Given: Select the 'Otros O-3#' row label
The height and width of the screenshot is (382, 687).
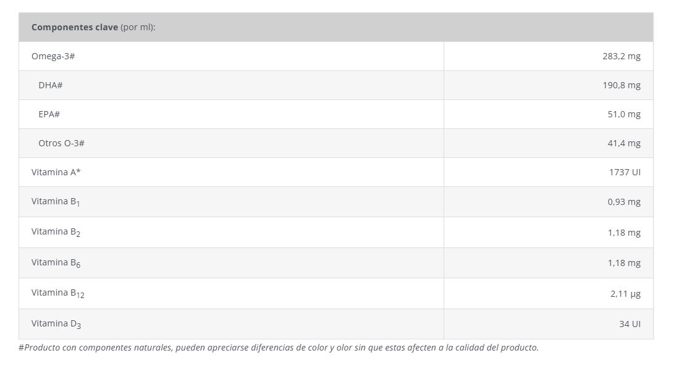Looking at the screenshot, I should tap(61, 143).
